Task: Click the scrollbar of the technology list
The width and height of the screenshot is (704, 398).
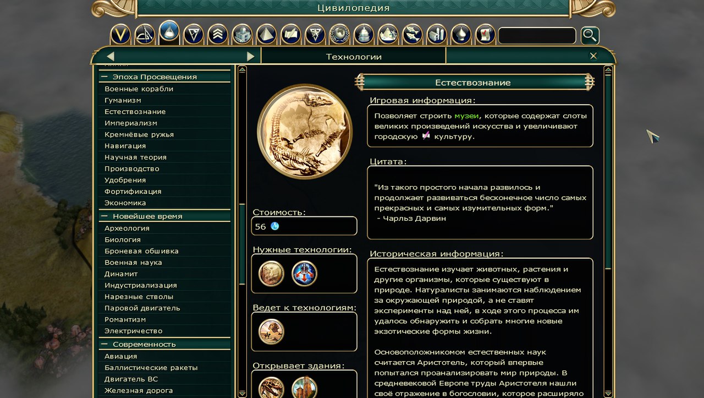Action: [242, 231]
